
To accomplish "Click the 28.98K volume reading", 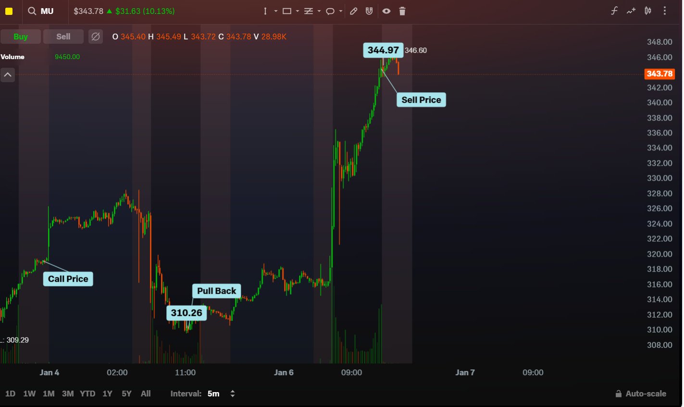I will [x=274, y=37].
